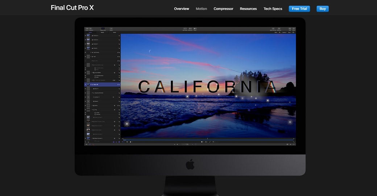Click the Add Object toolbar icon
This screenshot has height=196, width=377.
185,29
